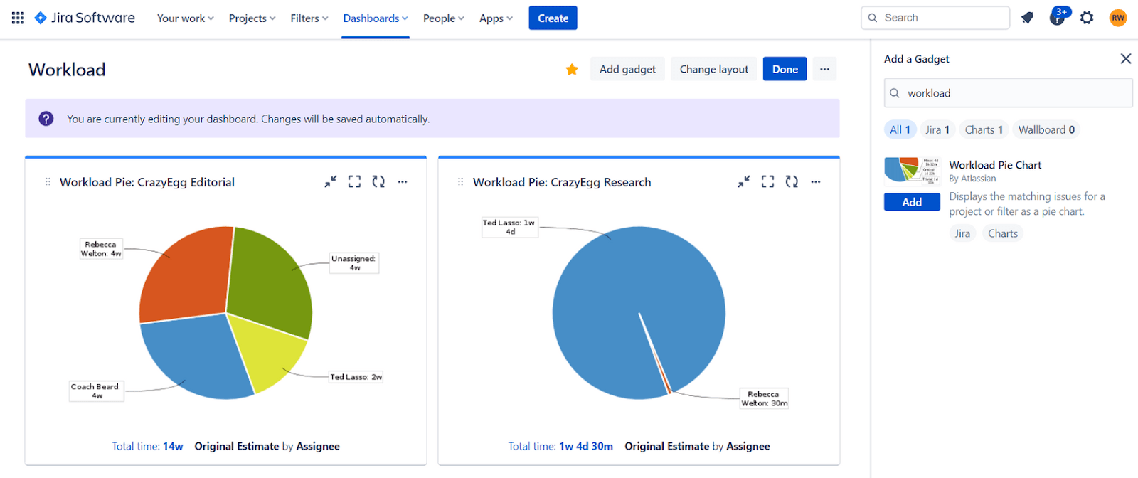Image resolution: width=1138 pixels, height=478 pixels.
Task: Open the help icon with 3+ badge
Action: pos(1058,17)
